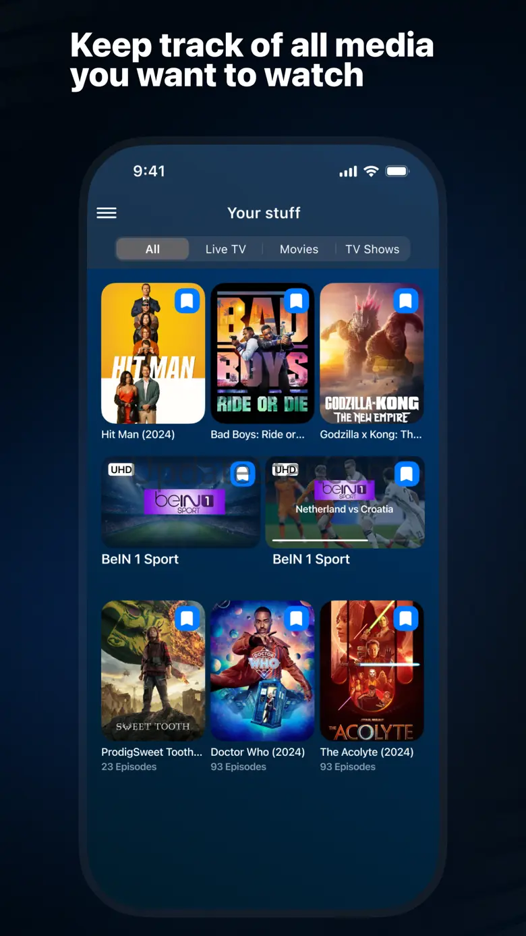526x936 pixels.
Task: Click the 'Doctor Who (2024)' title
Action: click(258, 752)
